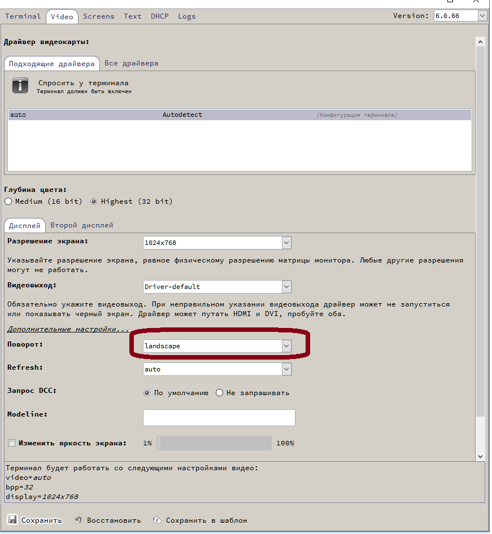Select Medium (16 bit) color depth
492x534 pixels.
(x=8, y=202)
